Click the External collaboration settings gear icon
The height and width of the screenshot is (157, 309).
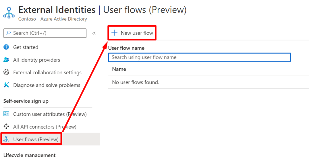[x=6, y=72]
